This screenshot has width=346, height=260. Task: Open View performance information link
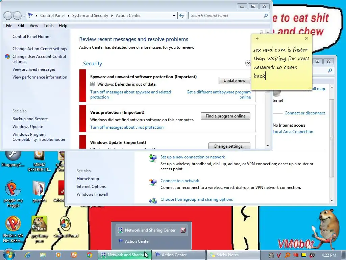click(x=40, y=77)
